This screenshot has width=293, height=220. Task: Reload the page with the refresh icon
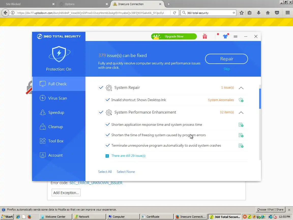174,13
